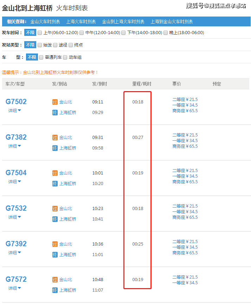Expand 详细 details under G7502

coord(15,110)
